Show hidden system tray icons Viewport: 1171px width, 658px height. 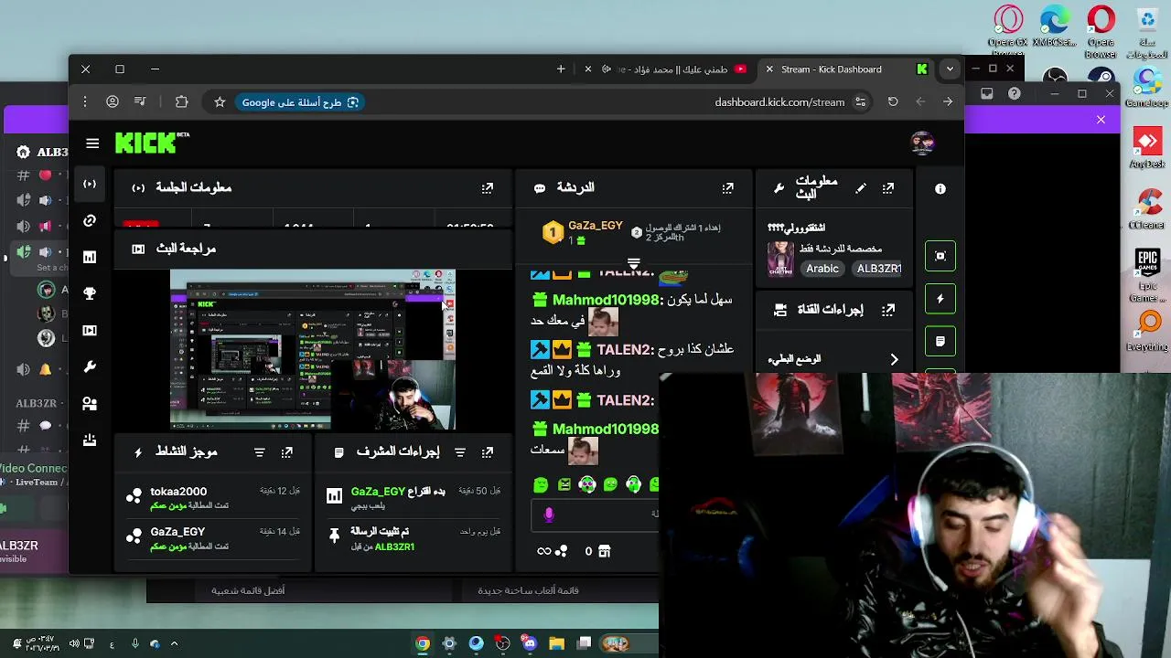tap(174, 643)
